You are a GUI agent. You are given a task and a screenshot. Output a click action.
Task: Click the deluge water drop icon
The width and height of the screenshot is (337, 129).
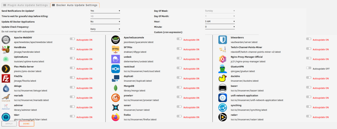(6, 88)
